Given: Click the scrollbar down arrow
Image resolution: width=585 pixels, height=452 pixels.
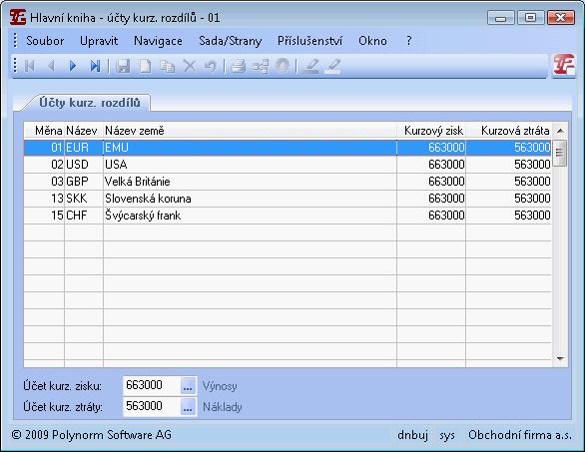Looking at the screenshot, I should tap(560, 359).
